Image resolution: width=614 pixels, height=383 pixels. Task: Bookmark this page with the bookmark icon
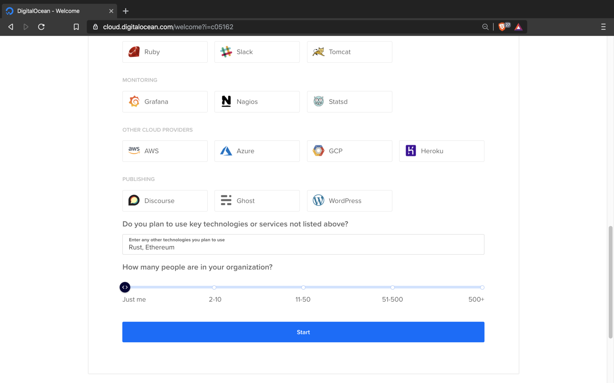[x=76, y=27]
